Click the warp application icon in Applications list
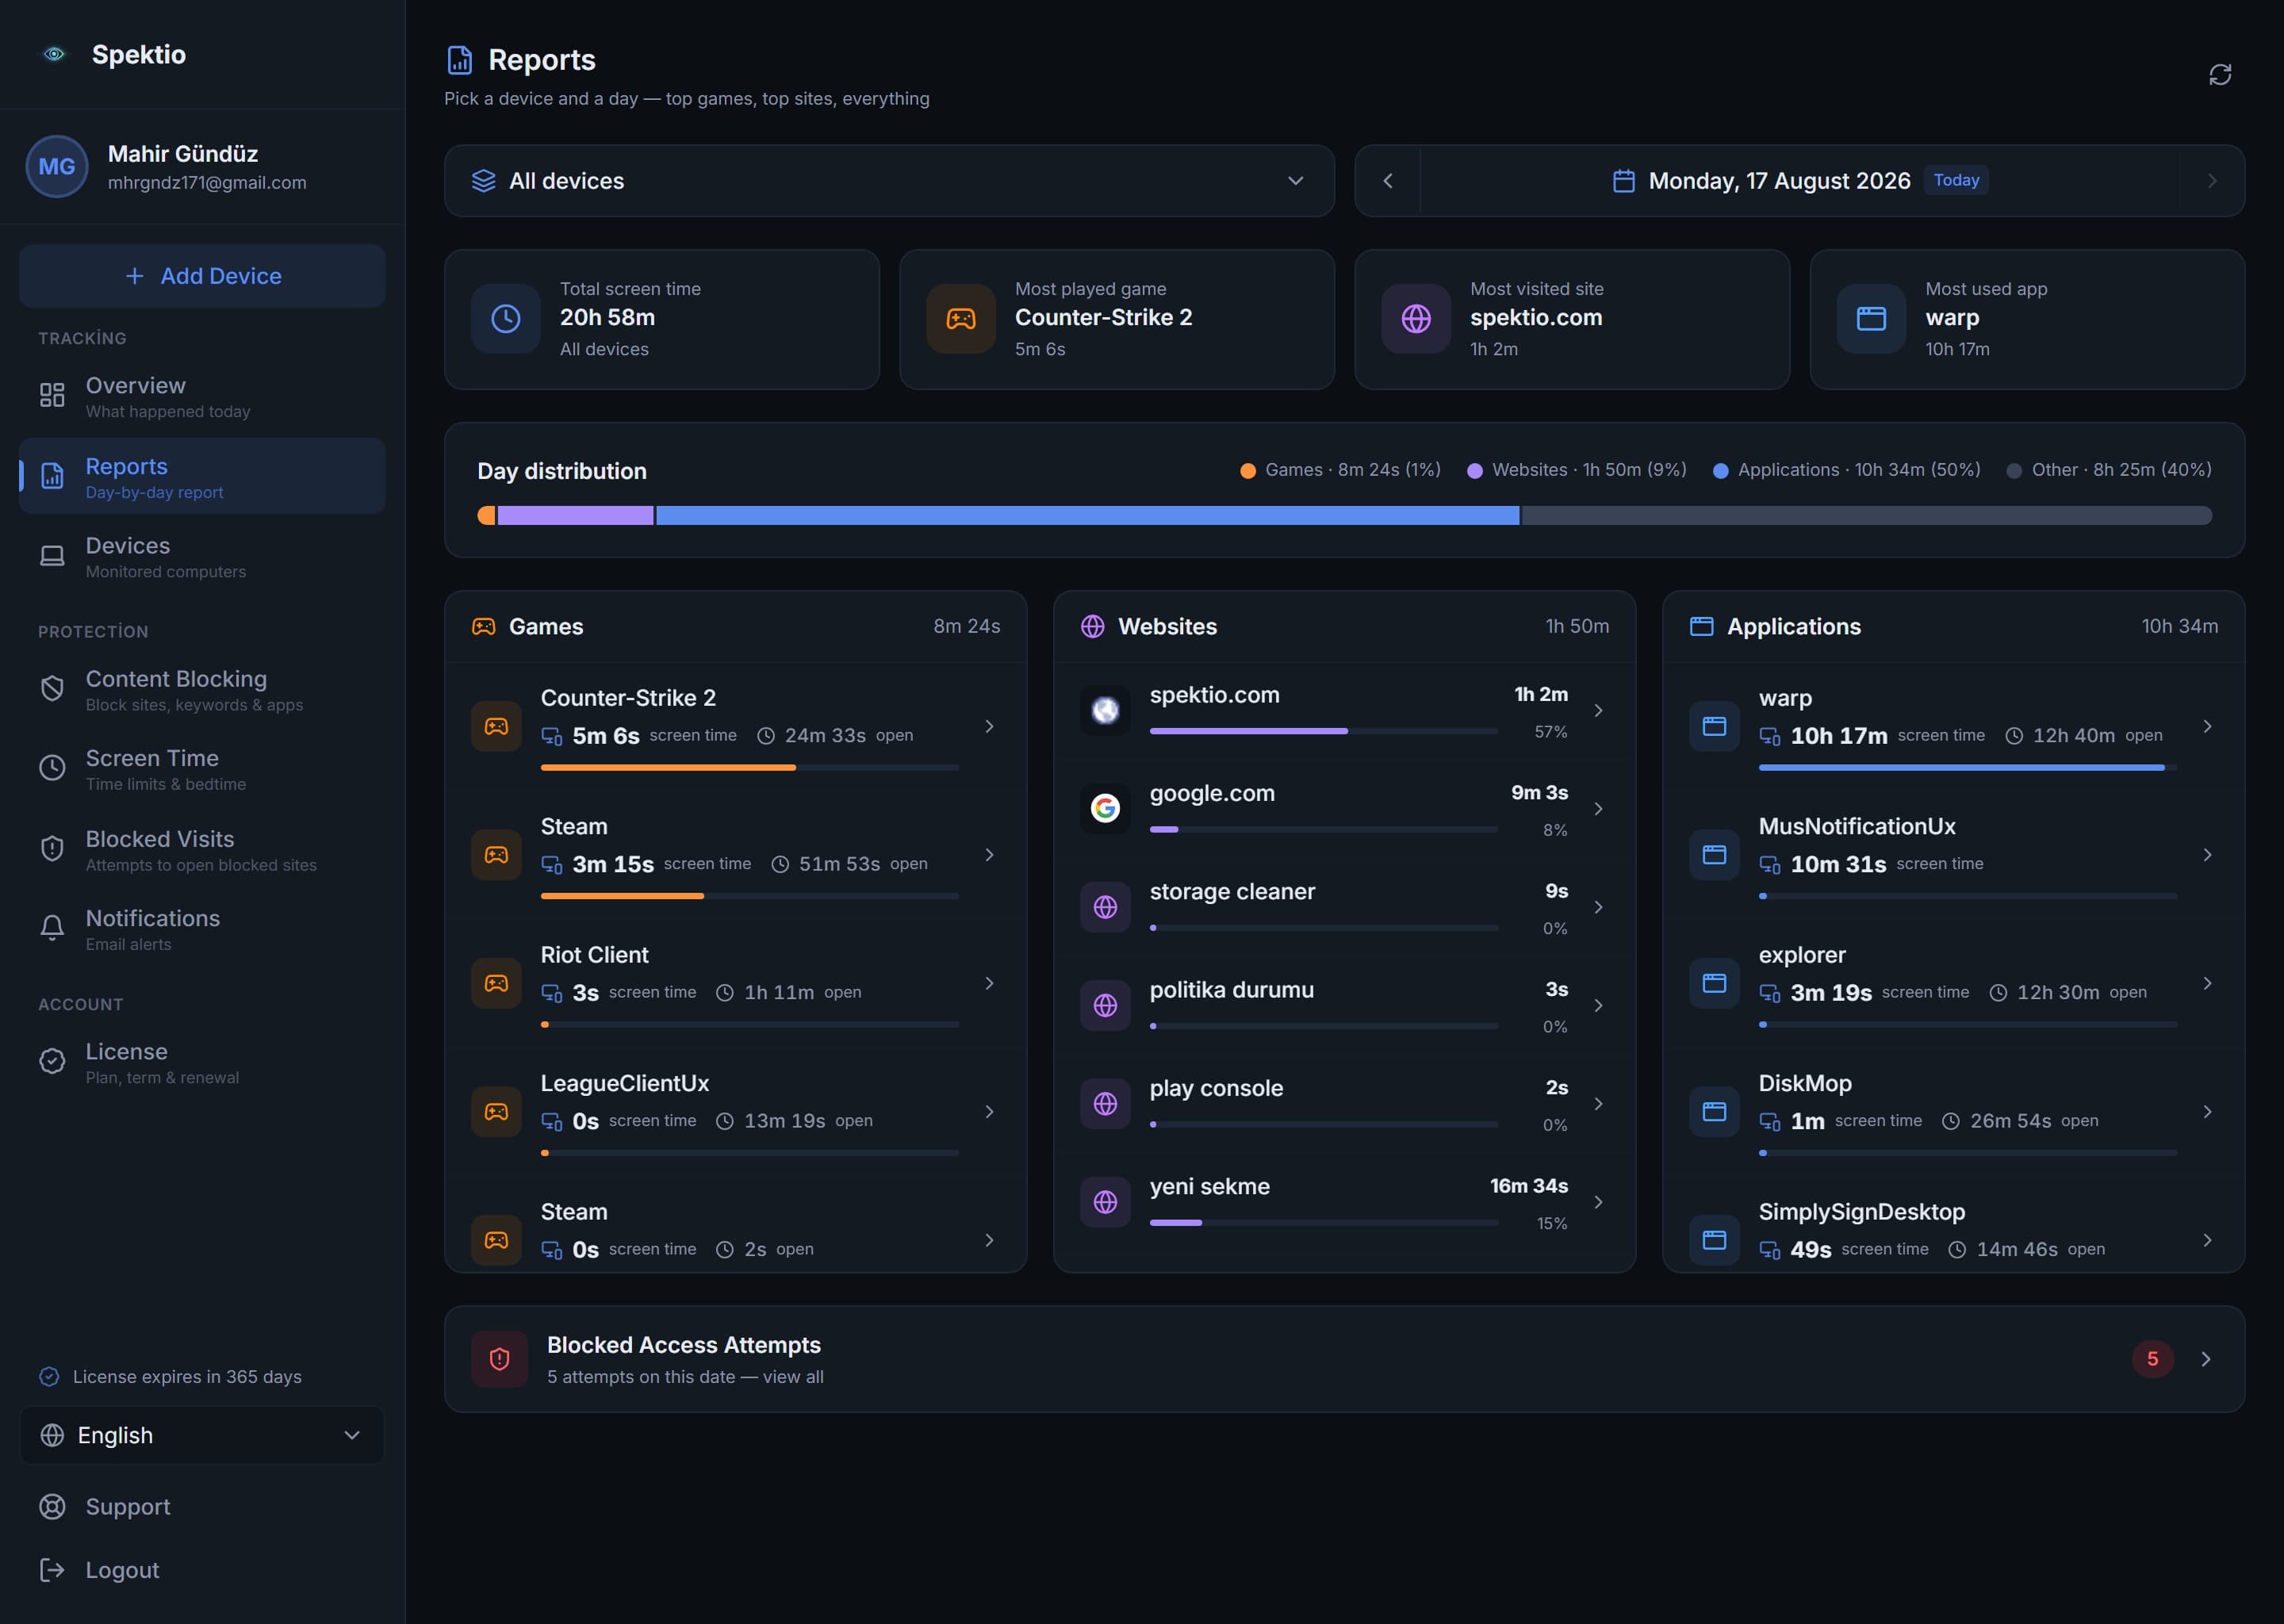 point(1714,726)
